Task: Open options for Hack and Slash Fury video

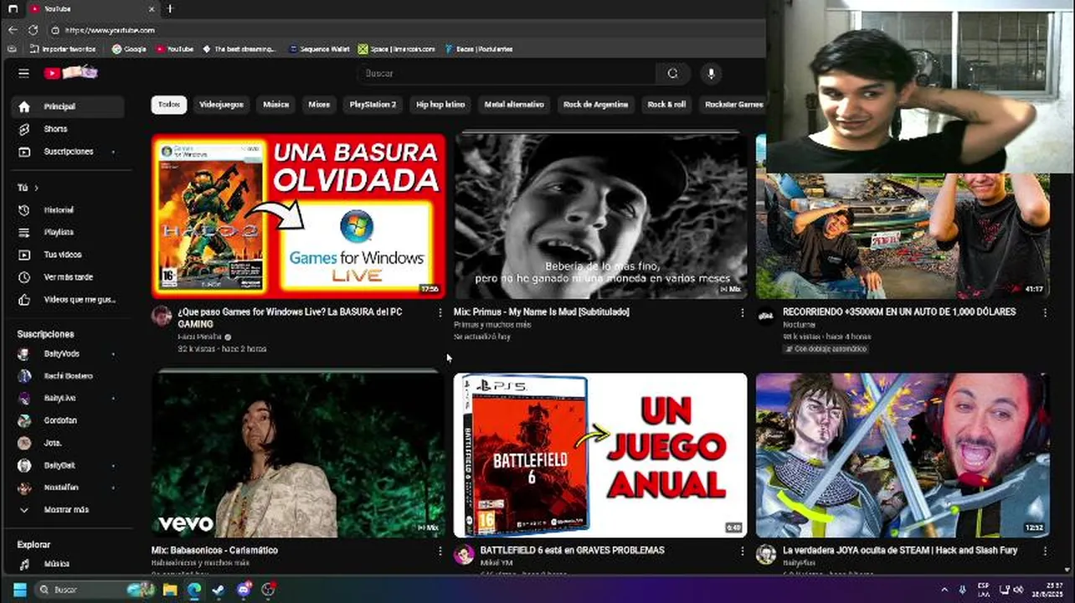Action: tap(1045, 551)
